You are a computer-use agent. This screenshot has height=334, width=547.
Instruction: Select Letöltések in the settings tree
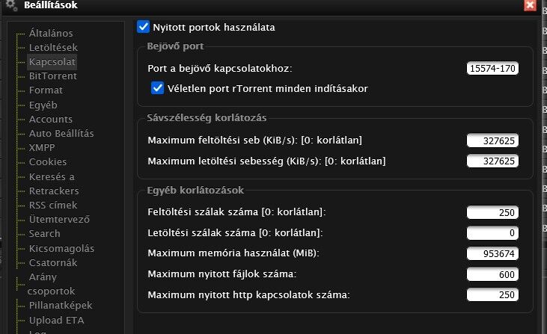pos(53,47)
